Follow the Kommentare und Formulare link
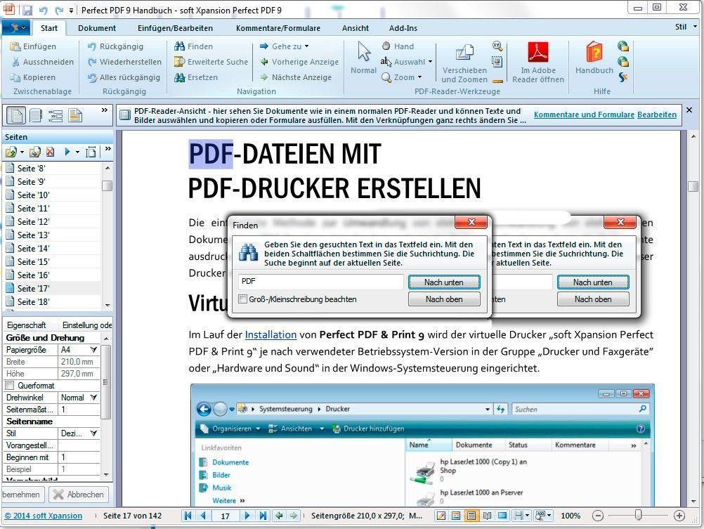Image resolution: width=704 pixels, height=529 pixels. 584,115
